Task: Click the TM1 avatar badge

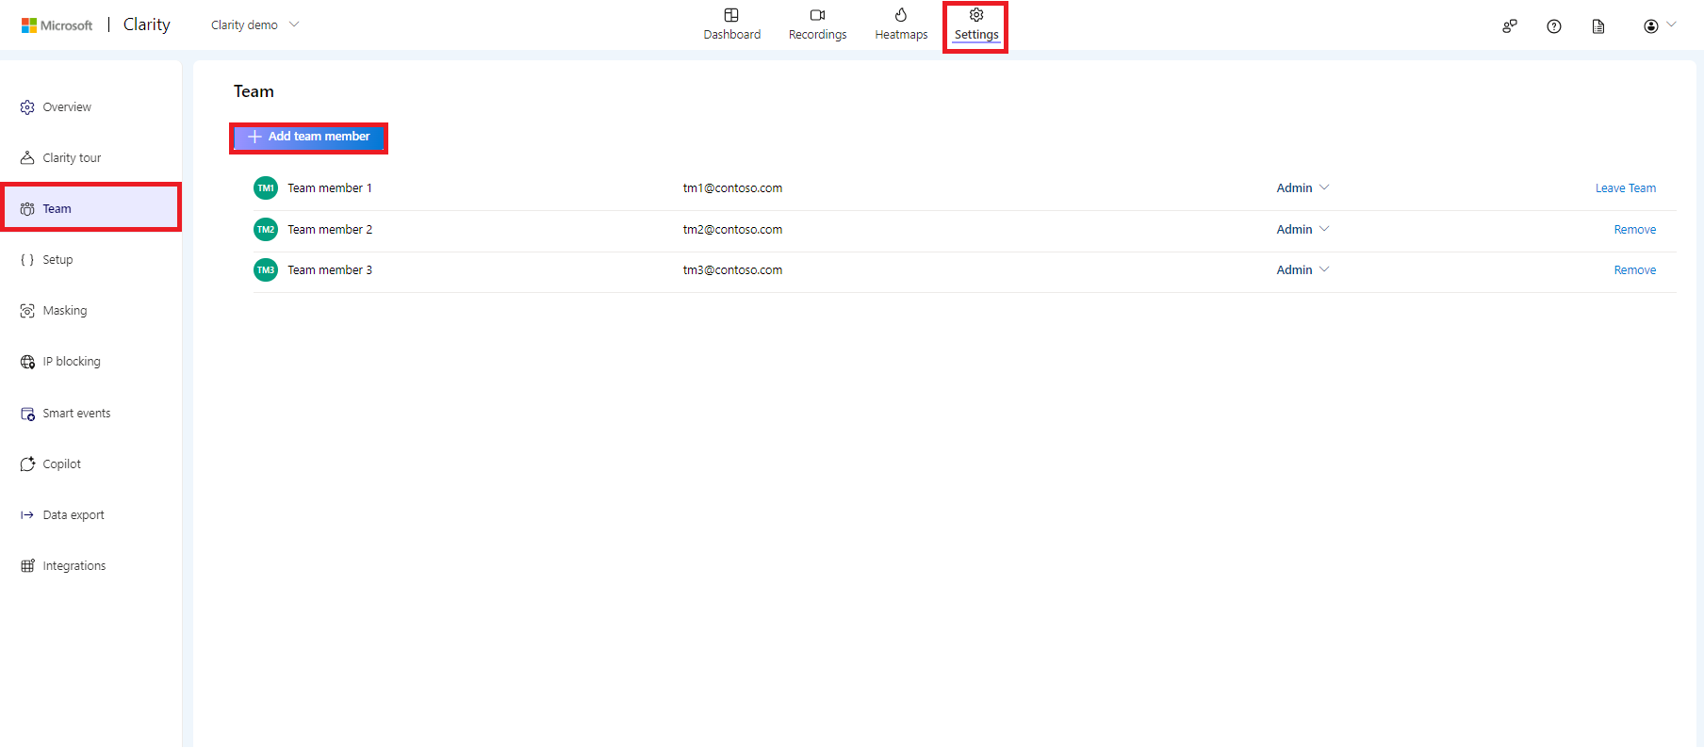Action: click(266, 188)
